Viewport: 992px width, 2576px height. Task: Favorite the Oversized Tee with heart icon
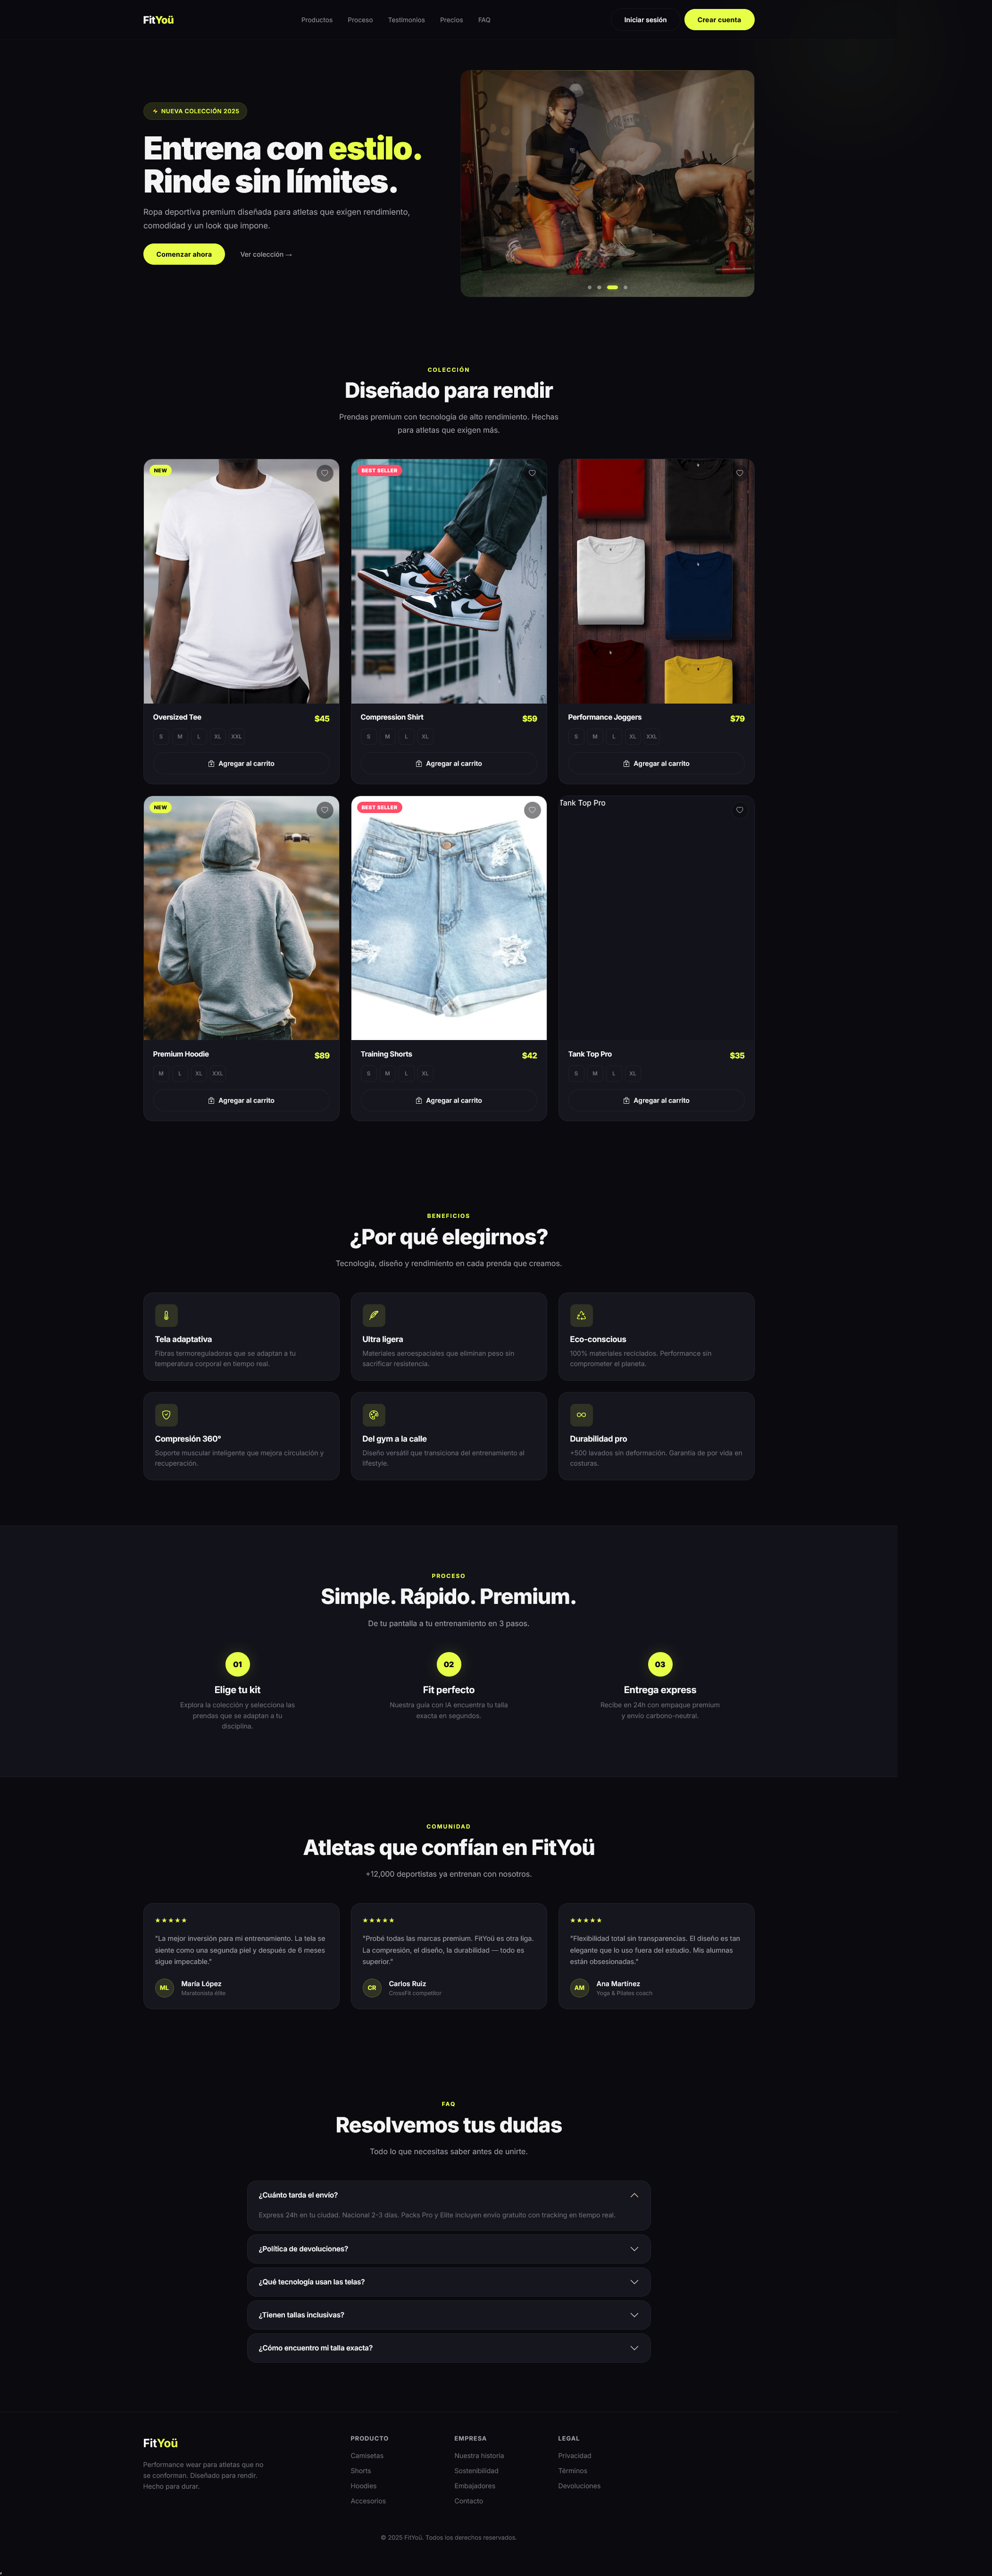(x=324, y=473)
